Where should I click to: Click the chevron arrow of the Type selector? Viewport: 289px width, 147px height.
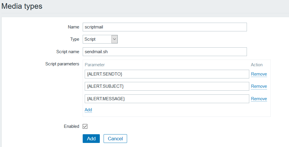click(x=114, y=39)
